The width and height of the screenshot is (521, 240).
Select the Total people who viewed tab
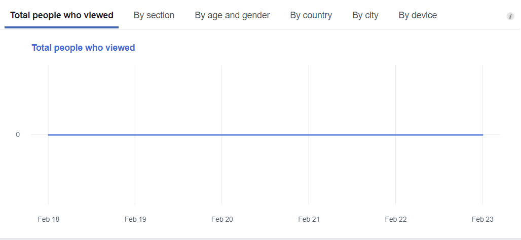pyautogui.click(x=62, y=15)
